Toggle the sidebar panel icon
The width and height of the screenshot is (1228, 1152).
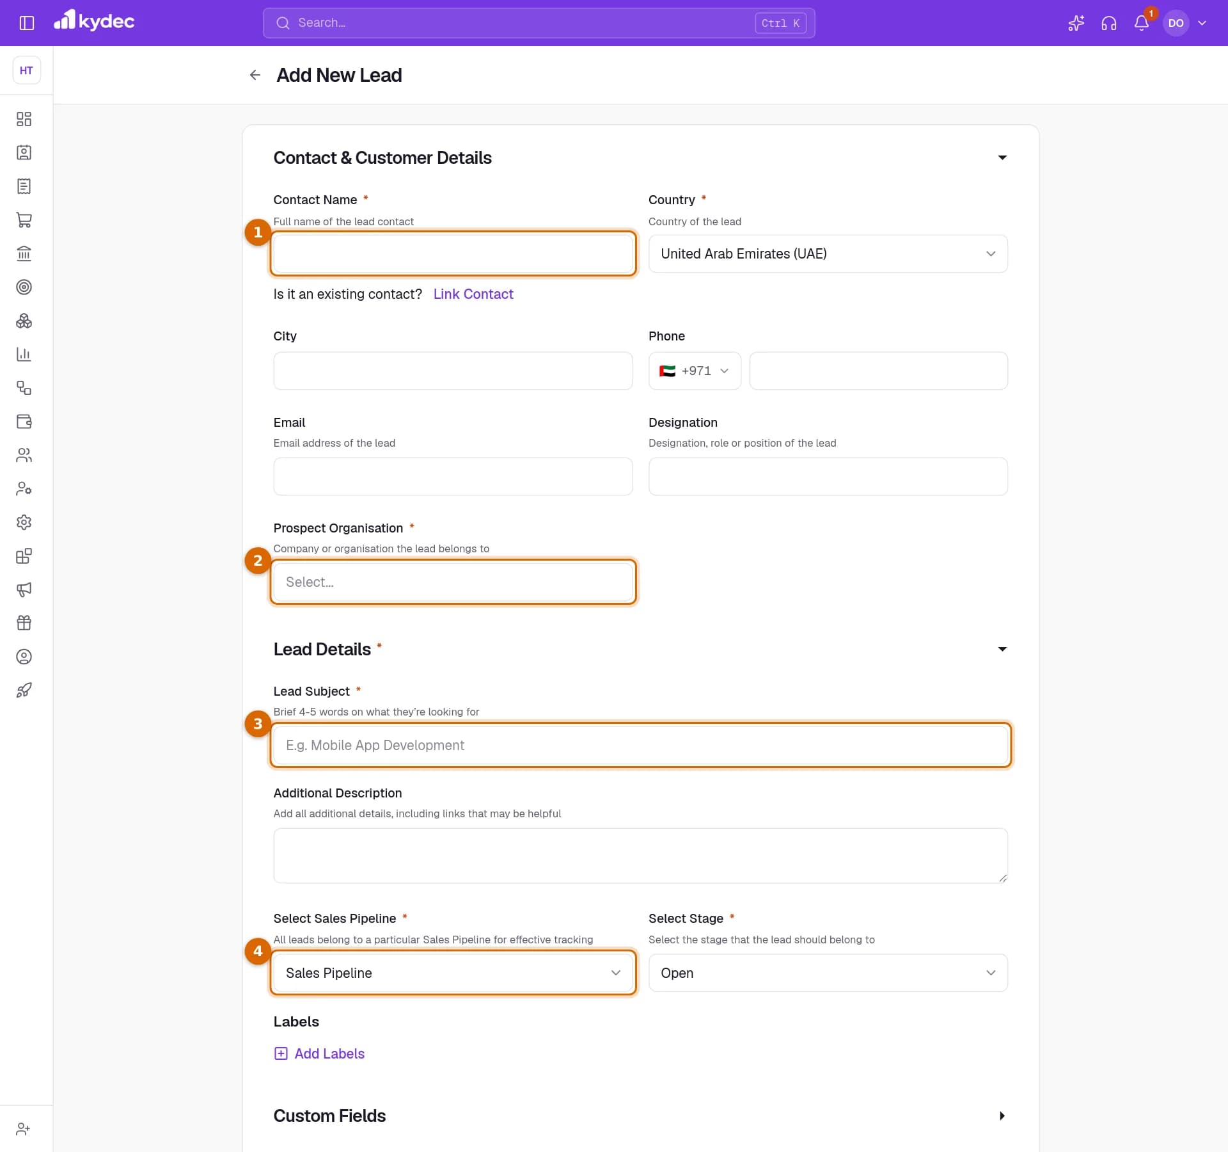[x=26, y=23]
